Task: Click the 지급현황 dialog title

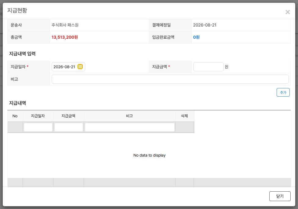Action: coord(17,10)
